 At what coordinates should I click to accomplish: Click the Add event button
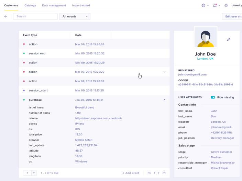coord(131,173)
